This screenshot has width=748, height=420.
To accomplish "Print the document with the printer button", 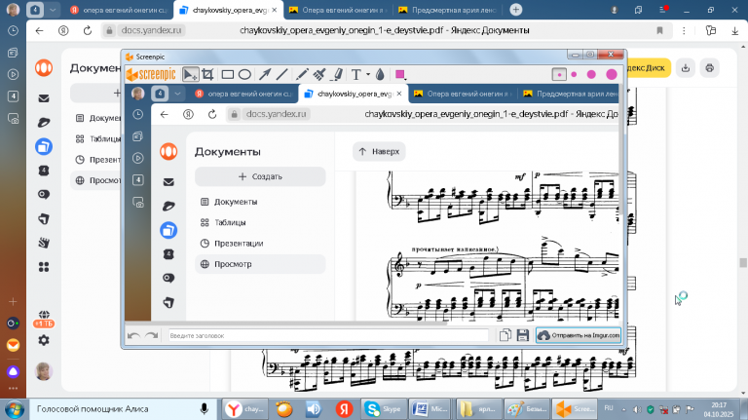I will click(709, 68).
